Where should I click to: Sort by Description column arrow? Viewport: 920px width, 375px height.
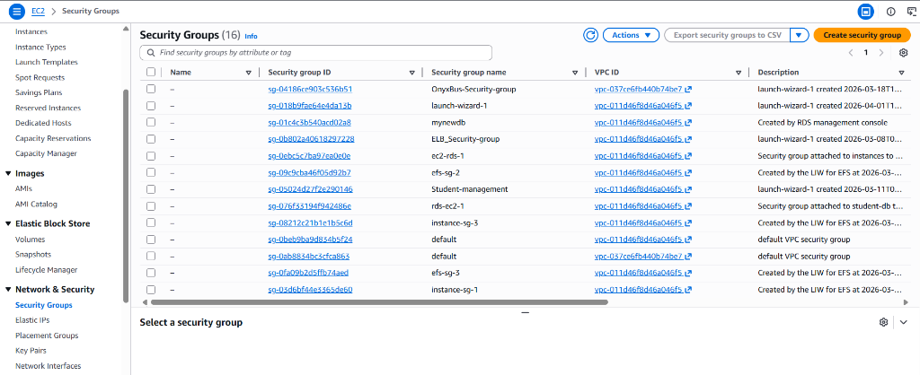[x=901, y=73]
